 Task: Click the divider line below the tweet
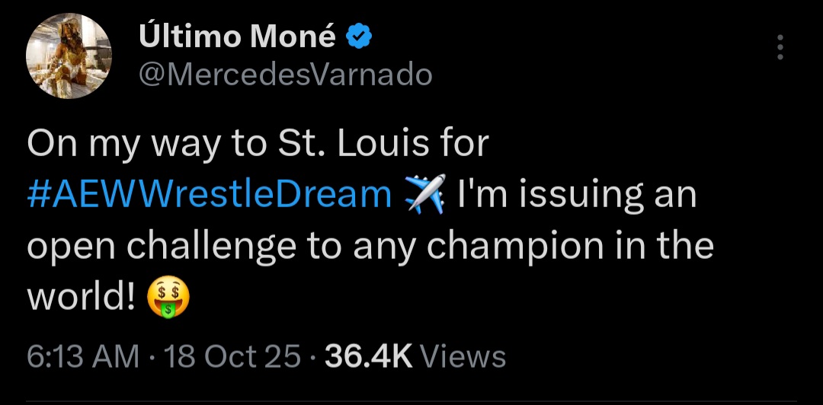point(411,402)
